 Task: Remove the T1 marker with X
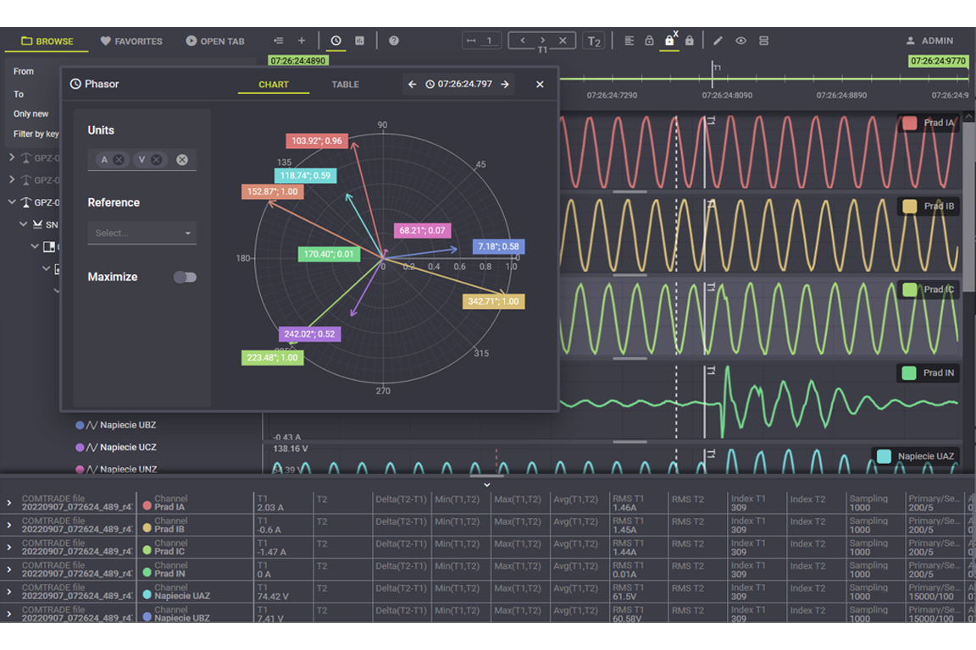point(563,41)
